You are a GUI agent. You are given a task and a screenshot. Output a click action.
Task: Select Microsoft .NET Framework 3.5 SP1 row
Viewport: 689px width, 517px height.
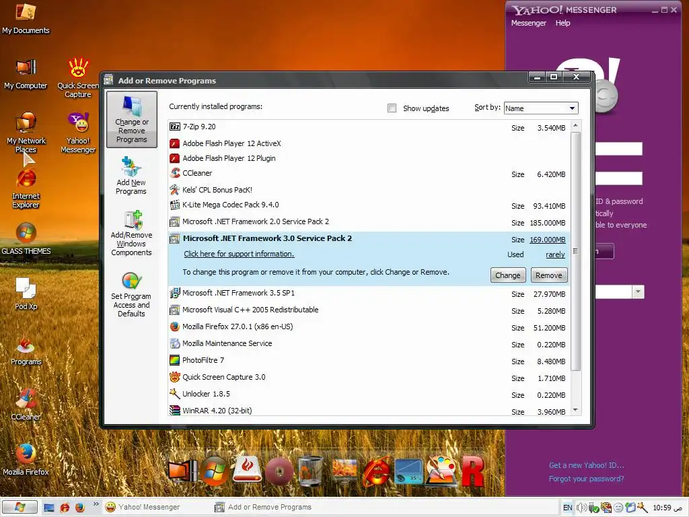pyautogui.click(x=369, y=294)
